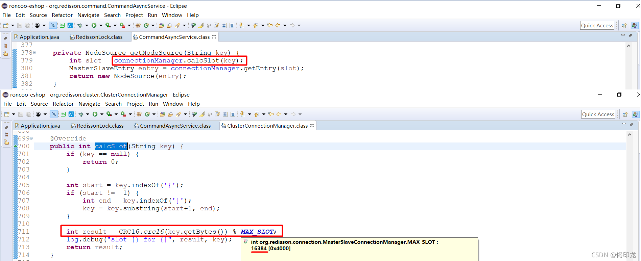Close the ClusterConnectionManager.class tab
The height and width of the screenshot is (261, 641).
pyautogui.click(x=312, y=126)
